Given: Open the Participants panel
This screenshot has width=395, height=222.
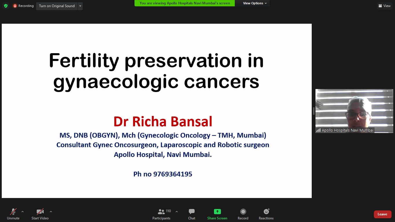Looking at the screenshot, I should click(162, 214).
